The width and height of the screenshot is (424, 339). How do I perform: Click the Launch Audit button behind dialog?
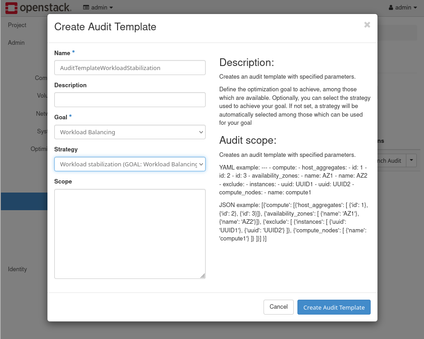391,160
